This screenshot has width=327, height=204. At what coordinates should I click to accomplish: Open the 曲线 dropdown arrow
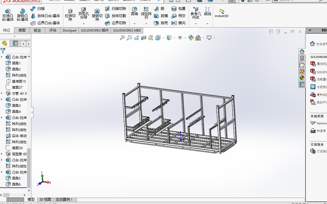point(207,24)
